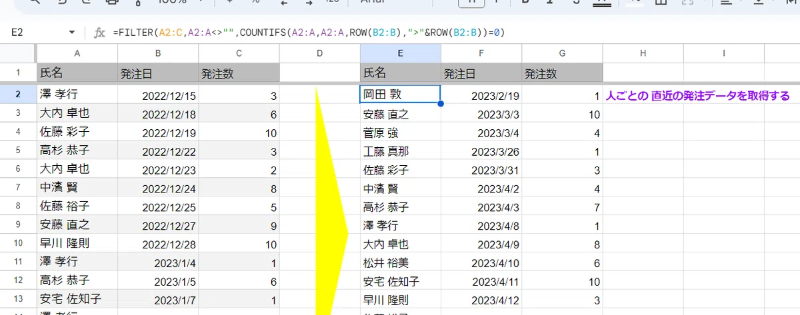Select cell E3 安藤 直之
This screenshot has height=315, width=800.
tap(400, 114)
